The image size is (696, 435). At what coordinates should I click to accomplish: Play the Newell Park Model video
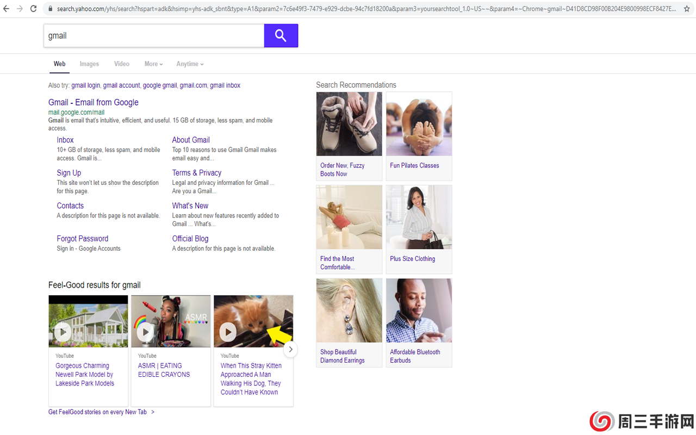pyautogui.click(x=62, y=332)
